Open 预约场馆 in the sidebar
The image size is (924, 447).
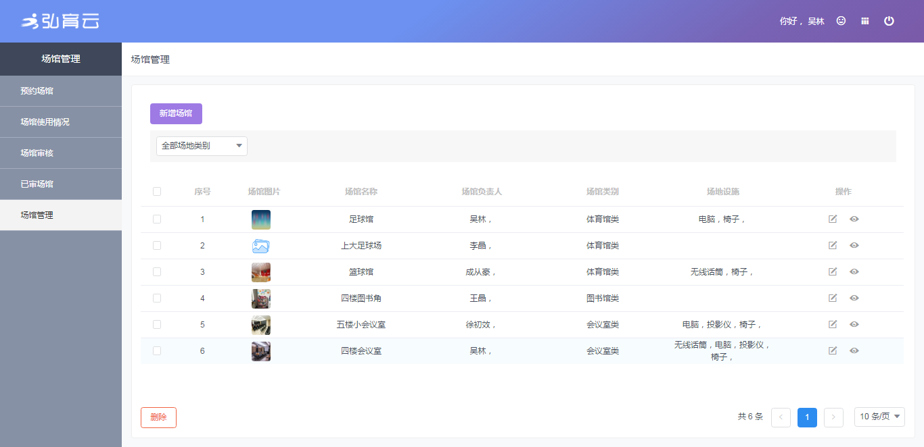[37, 91]
